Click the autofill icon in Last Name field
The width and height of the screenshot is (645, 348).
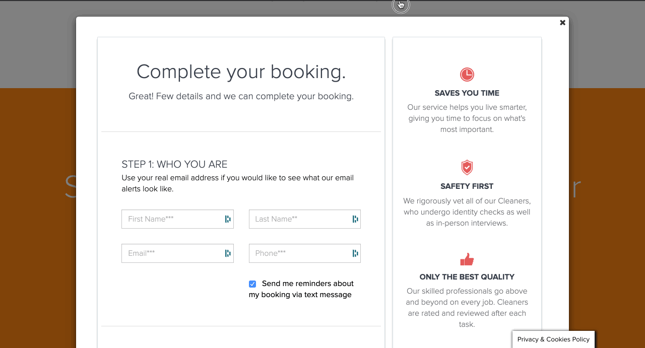click(355, 219)
